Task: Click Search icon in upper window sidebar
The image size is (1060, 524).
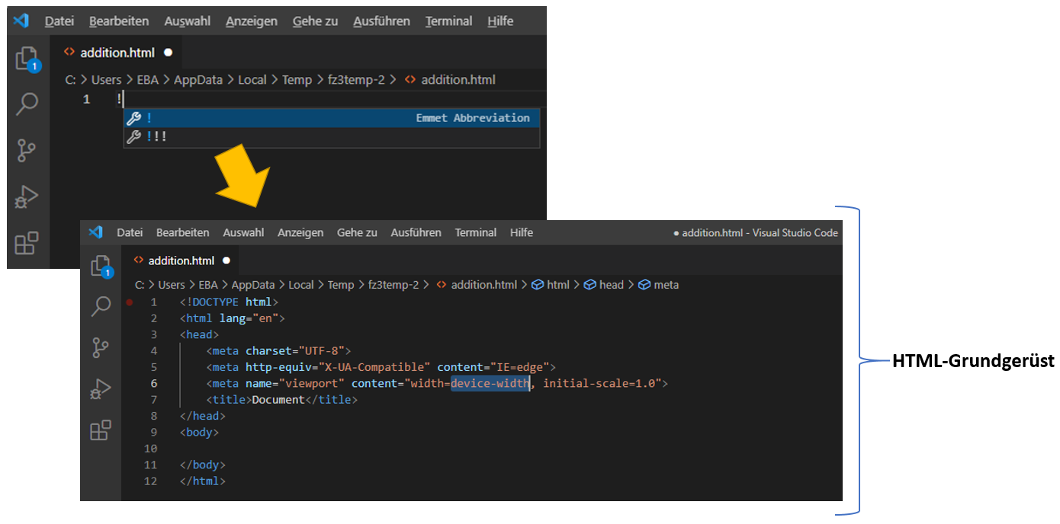Action: 27,104
